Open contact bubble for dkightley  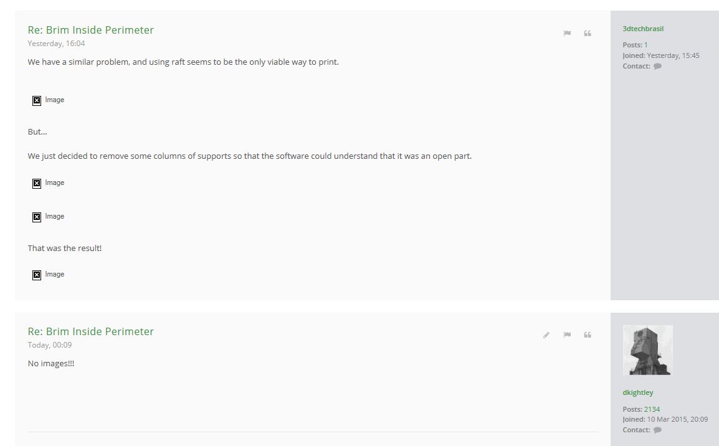(x=657, y=430)
